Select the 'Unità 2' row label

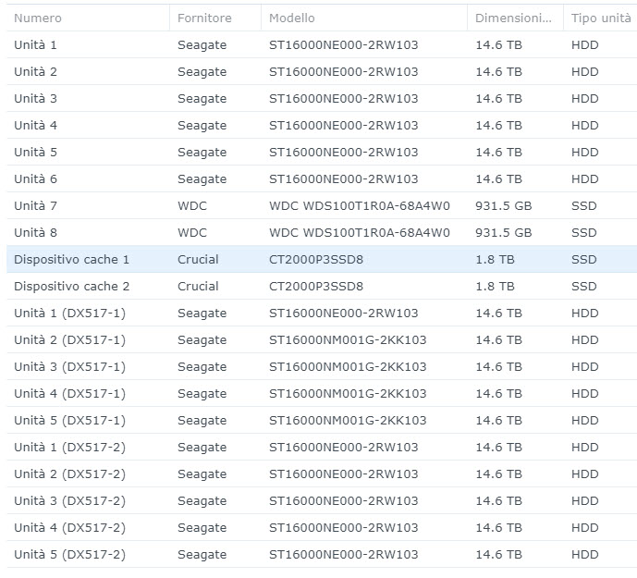click(35, 71)
